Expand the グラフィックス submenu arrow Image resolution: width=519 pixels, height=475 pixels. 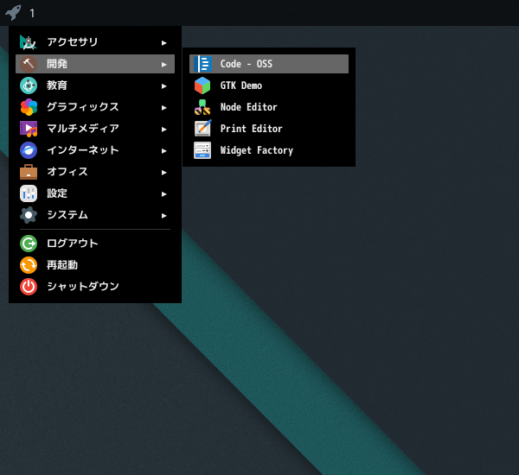pyautogui.click(x=163, y=107)
